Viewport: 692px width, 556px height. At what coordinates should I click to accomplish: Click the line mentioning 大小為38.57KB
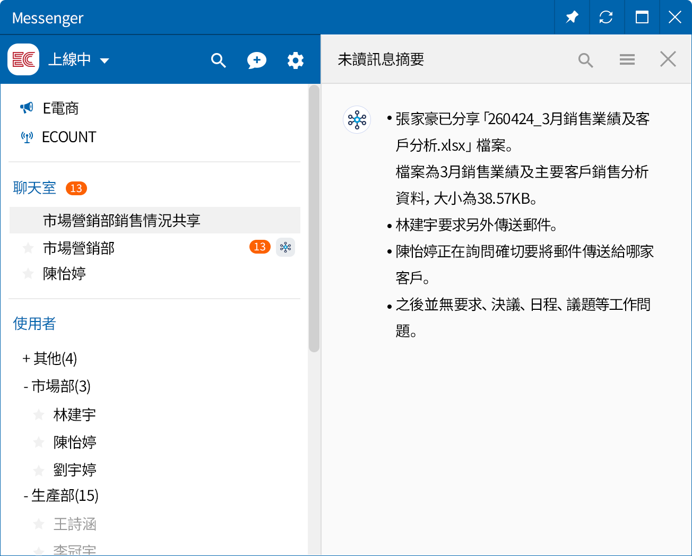pyautogui.click(x=467, y=198)
